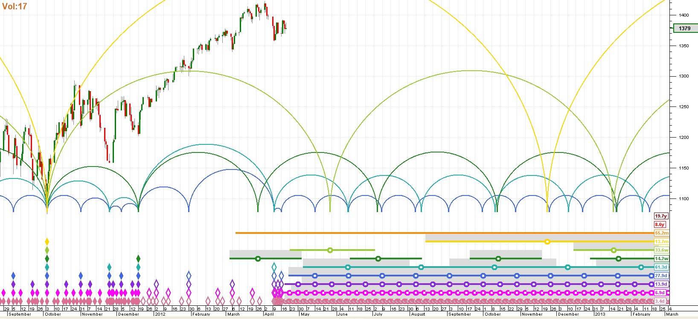Viewport: 698px width, 319px height.
Task: Toggle the 33.6w cycle label
Action: [661, 250]
